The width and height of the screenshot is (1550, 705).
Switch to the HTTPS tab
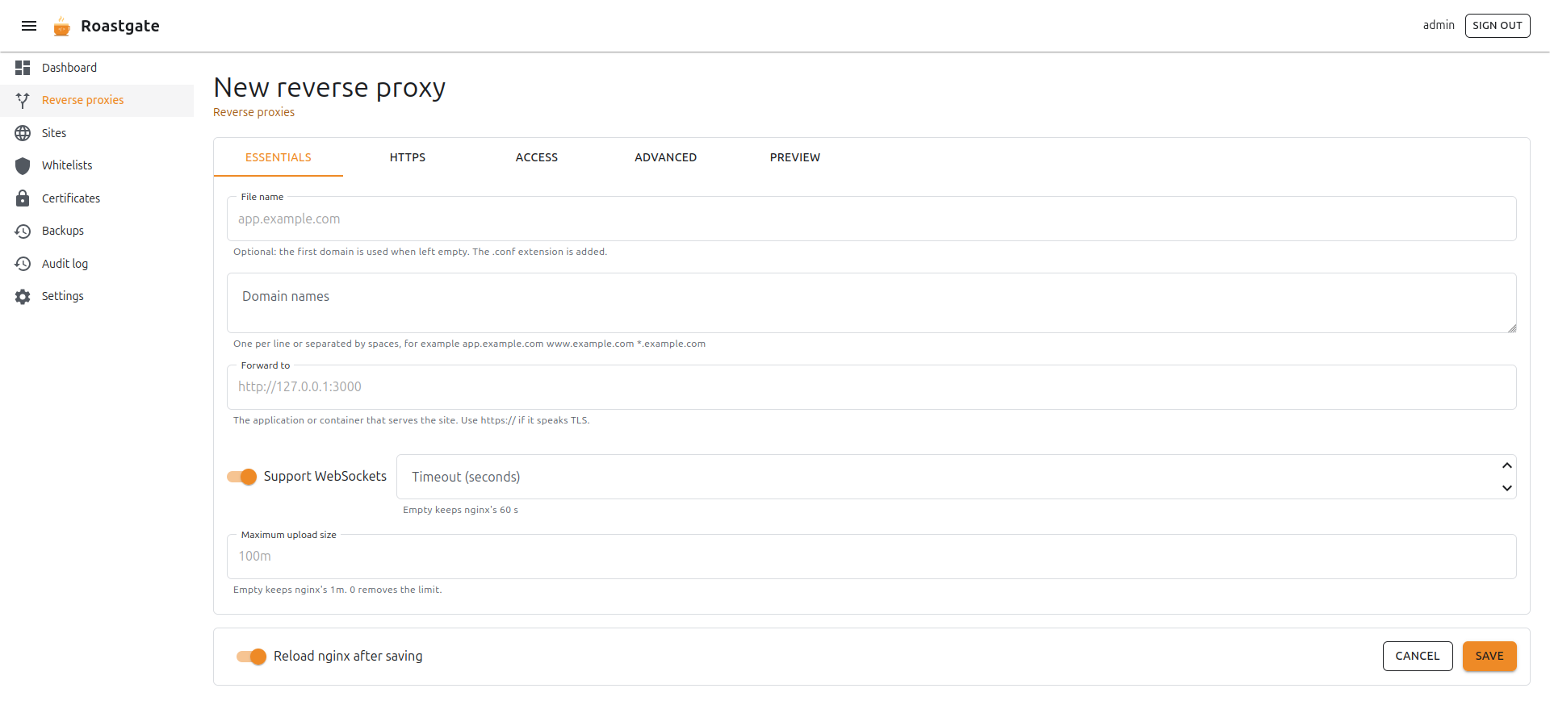point(408,157)
